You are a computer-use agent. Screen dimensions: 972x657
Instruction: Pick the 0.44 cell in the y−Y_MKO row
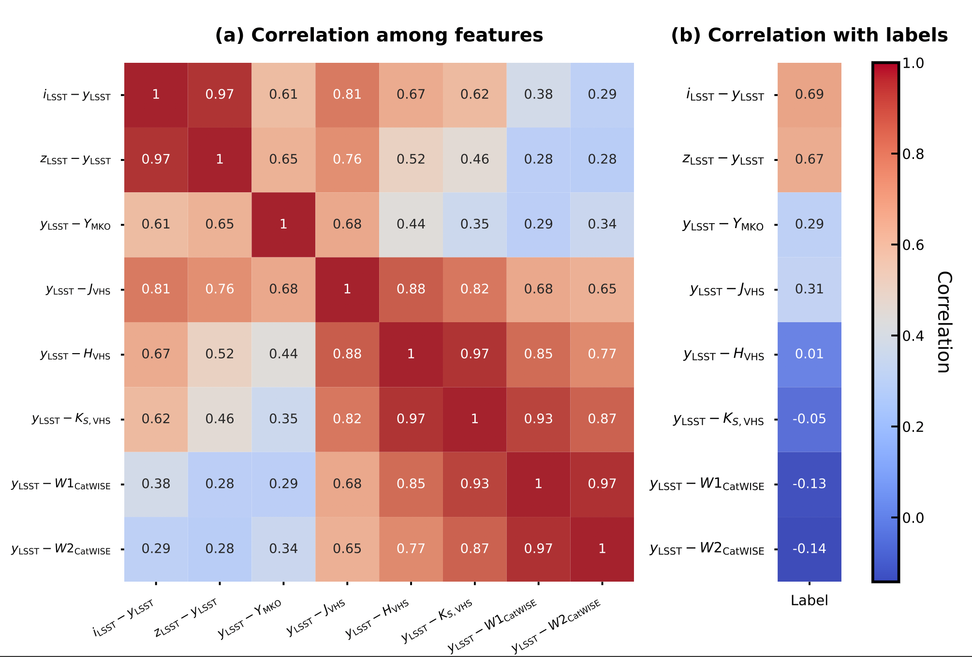411,224
